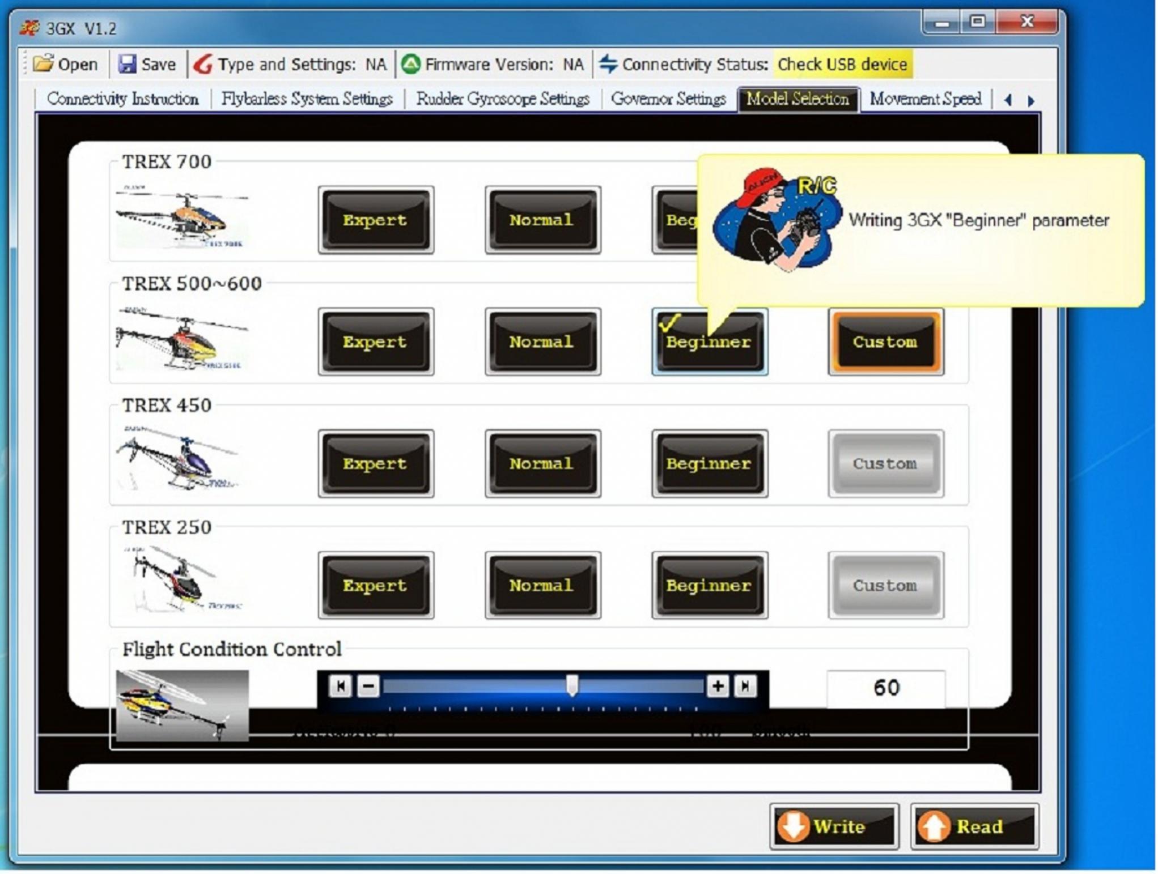Choose Expert for TREX 250
The width and height of the screenshot is (1158, 874).
click(375, 585)
